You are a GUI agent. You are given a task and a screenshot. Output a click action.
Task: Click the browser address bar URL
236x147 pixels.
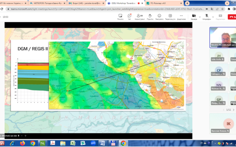[x=107, y=9]
